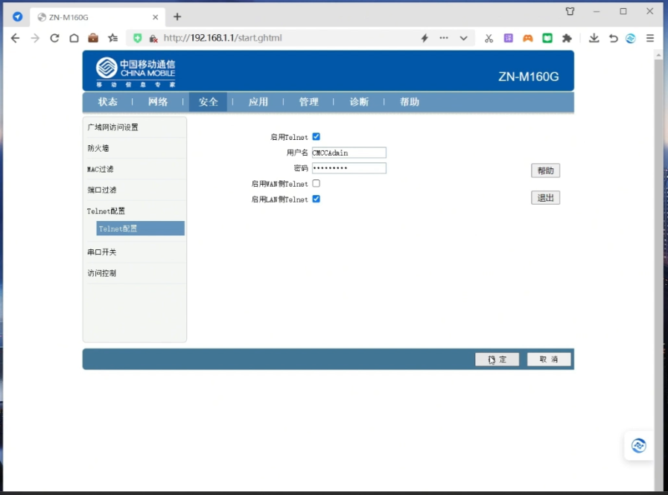Click the 确定 confirm button
Viewport: 668px width, 495px height.
click(497, 360)
